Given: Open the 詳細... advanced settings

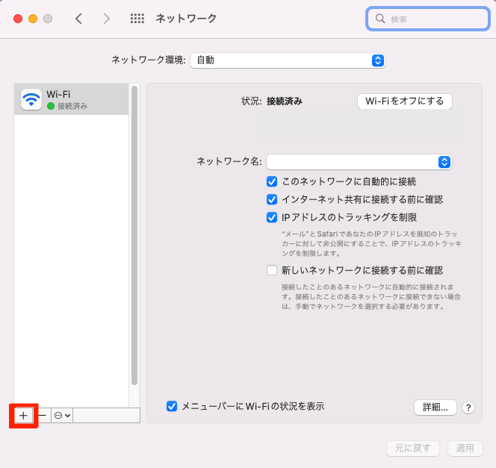Looking at the screenshot, I should pos(435,408).
